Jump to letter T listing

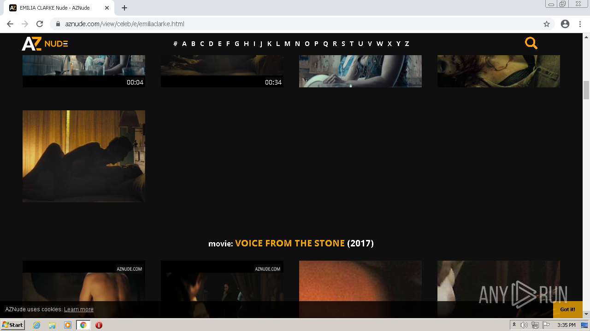pos(351,44)
